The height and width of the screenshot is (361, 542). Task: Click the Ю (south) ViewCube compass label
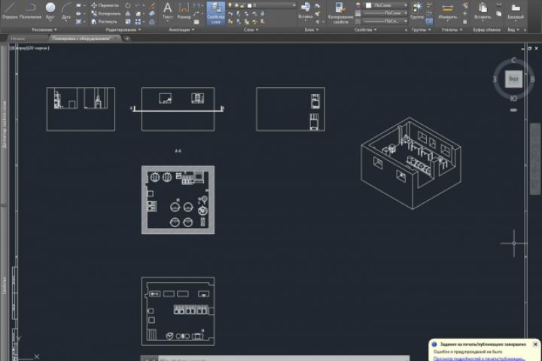513,99
